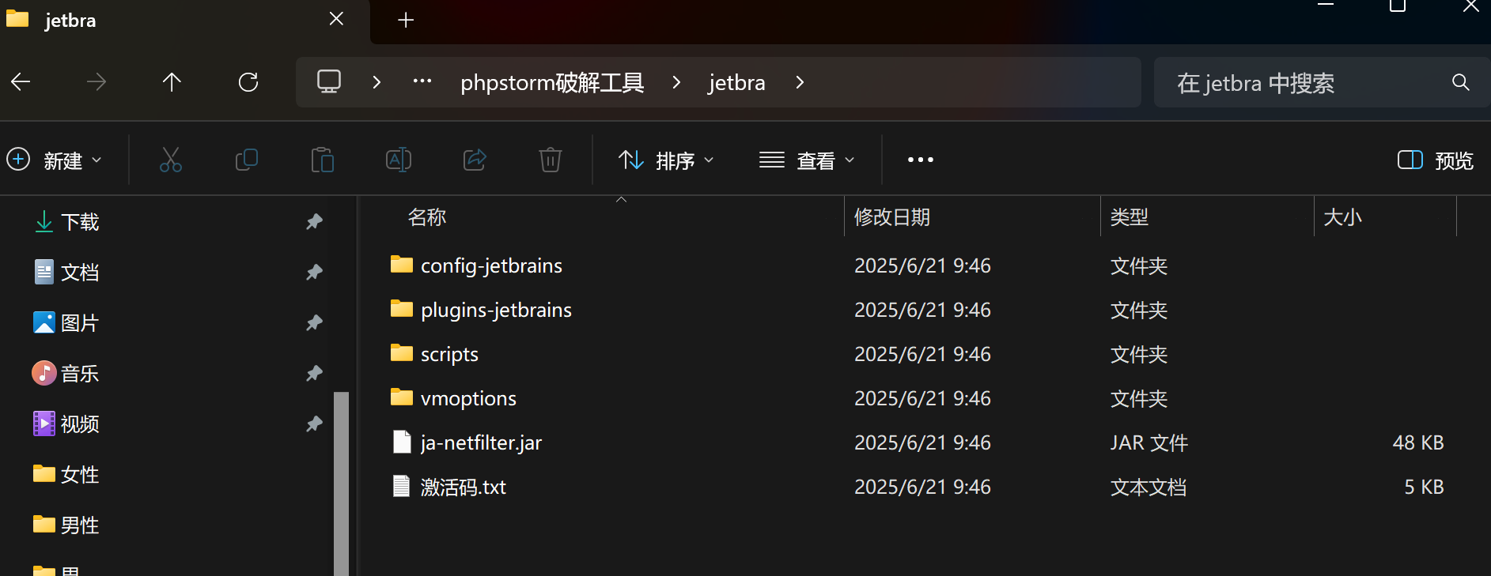Image resolution: width=1491 pixels, height=576 pixels.
Task: Select the config-jetbrains folder
Action: click(491, 265)
